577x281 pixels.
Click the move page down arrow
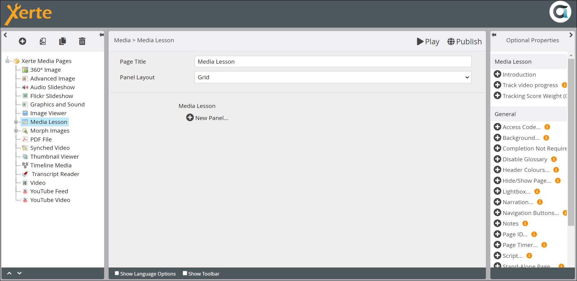[x=19, y=273]
